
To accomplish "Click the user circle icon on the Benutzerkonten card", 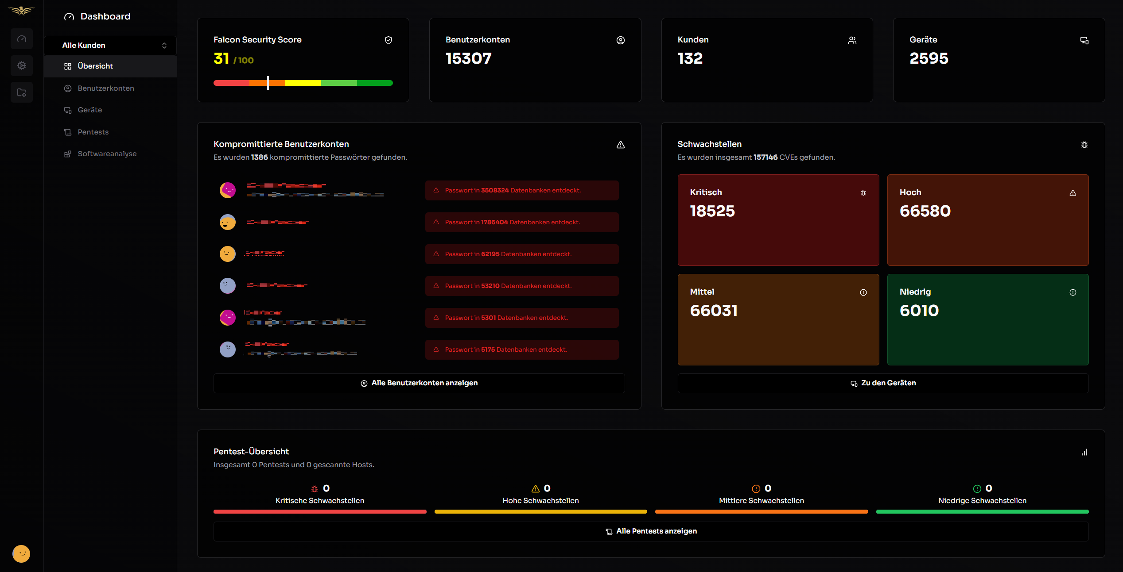I will click(x=621, y=40).
